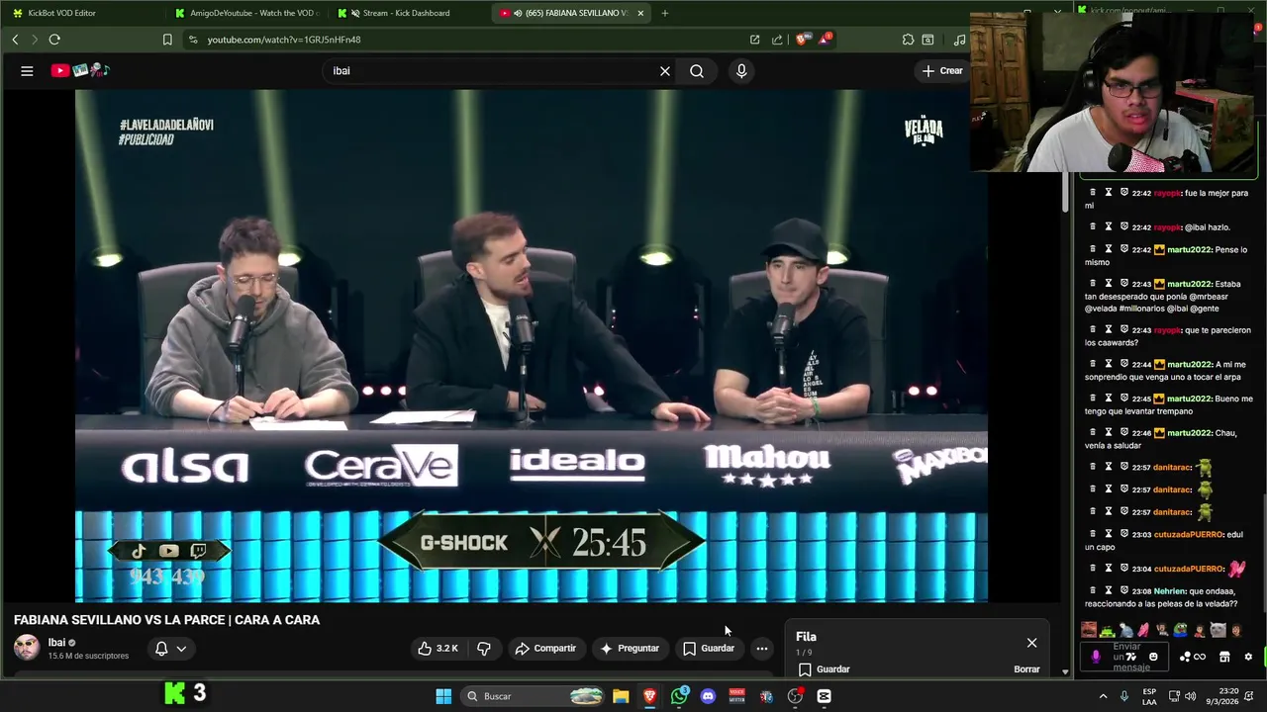Show hidden system tray icons chevron

click(1103, 696)
